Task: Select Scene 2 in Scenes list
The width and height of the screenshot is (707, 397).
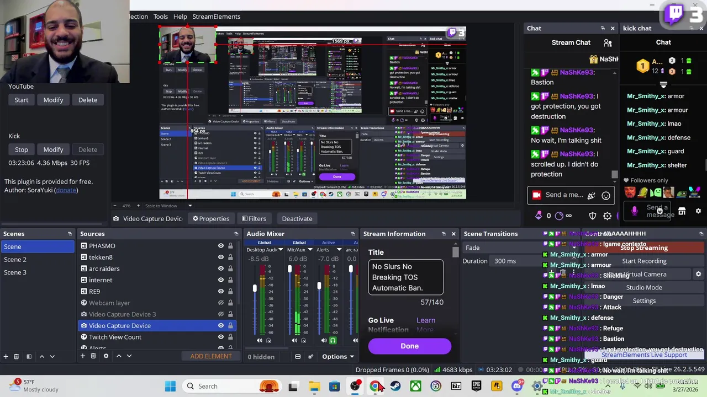Action: coord(38,259)
